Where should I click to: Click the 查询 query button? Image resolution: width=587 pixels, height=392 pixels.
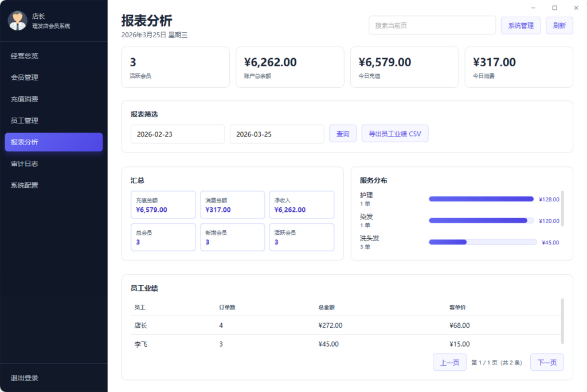pos(343,134)
